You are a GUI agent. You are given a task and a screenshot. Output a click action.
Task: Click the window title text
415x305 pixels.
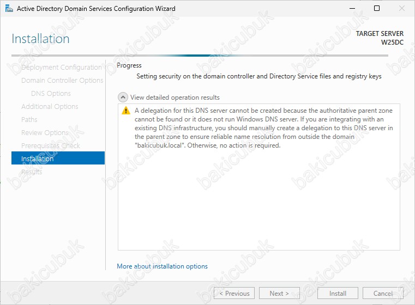tap(96, 9)
